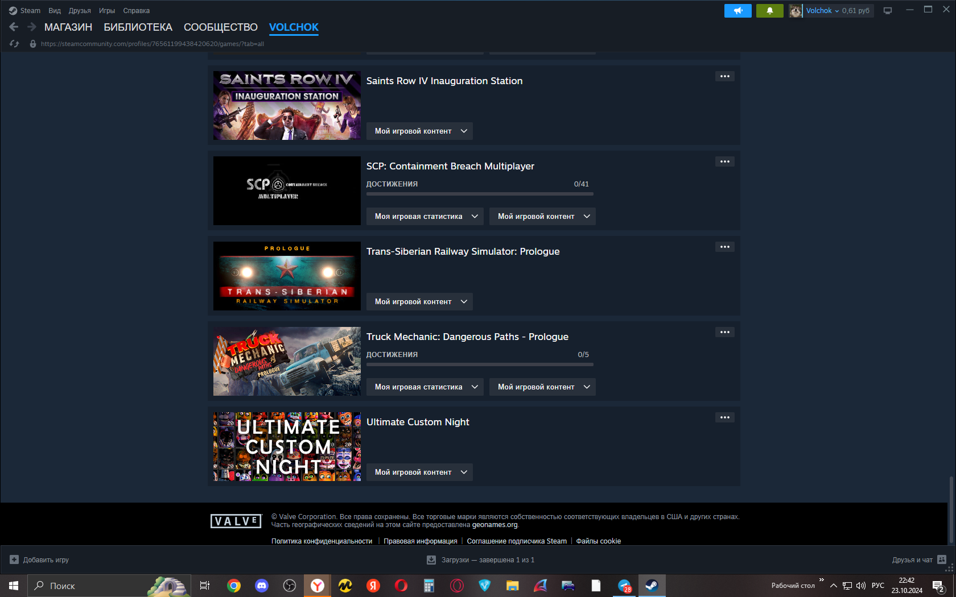Click the Trans-Siberian Railway Simulator thumbnail
Screen dimensions: 956x597
[287, 276]
